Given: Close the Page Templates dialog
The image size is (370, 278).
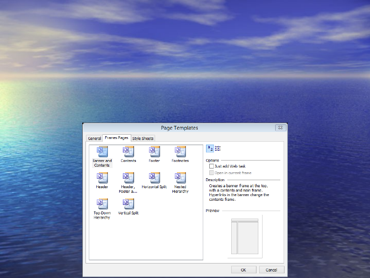Looking at the screenshot, I should pyautogui.click(x=281, y=128).
